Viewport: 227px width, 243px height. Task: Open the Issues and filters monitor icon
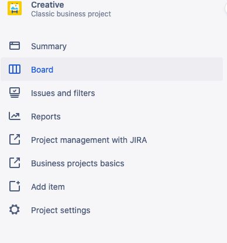coord(15,93)
